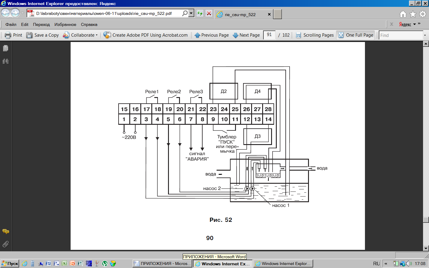Click Save a Copy button
Image resolution: width=429 pixels, height=268 pixels.
coord(43,35)
